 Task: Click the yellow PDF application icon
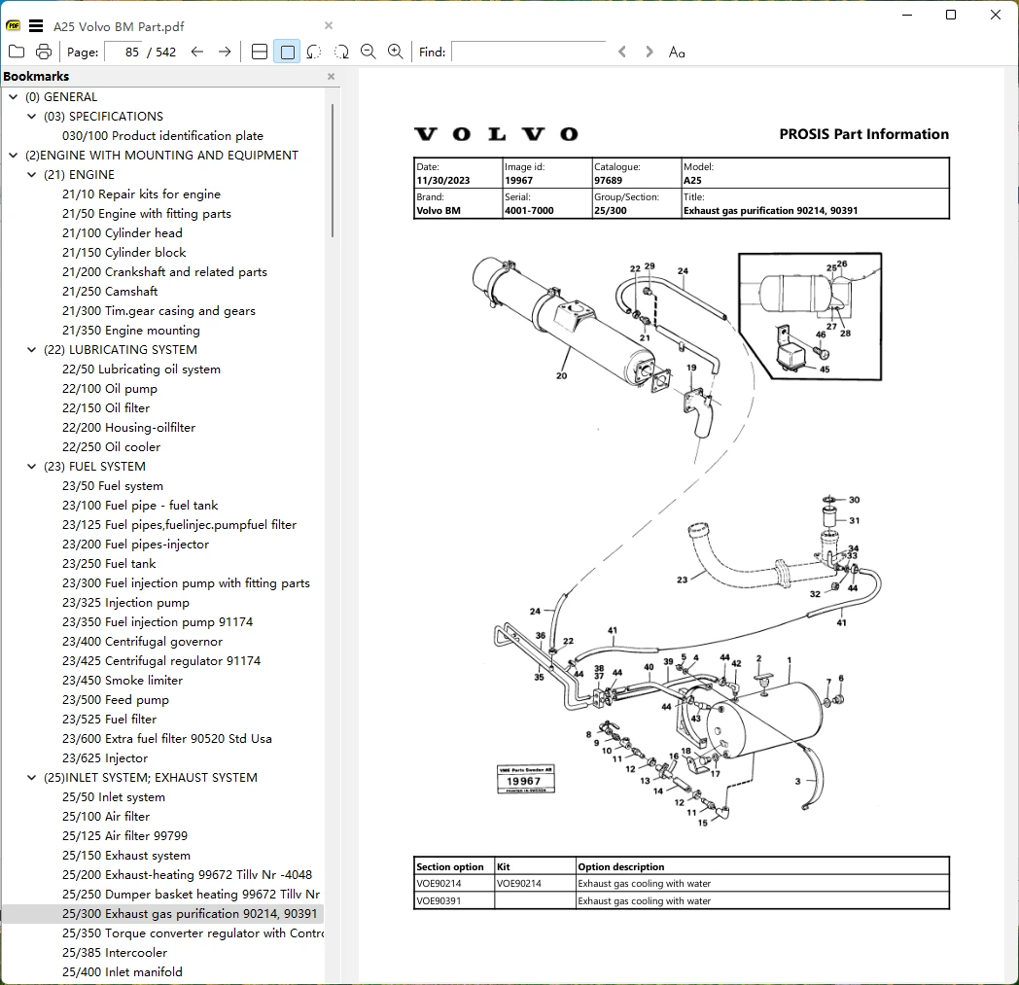[x=13, y=26]
